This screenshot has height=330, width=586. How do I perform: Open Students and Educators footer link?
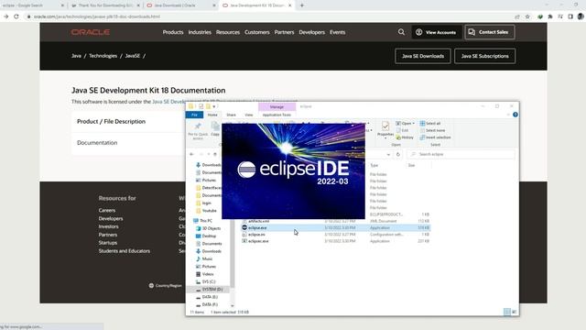coord(125,251)
